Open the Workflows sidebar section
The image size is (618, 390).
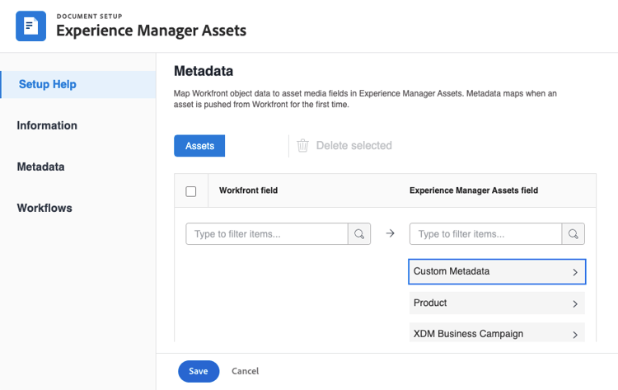pyautogui.click(x=44, y=208)
